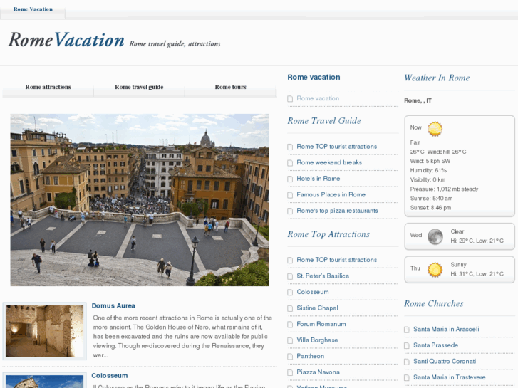Open the Sistine Chapel link
This screenshot has width=518, height=388.
point(317,308)
